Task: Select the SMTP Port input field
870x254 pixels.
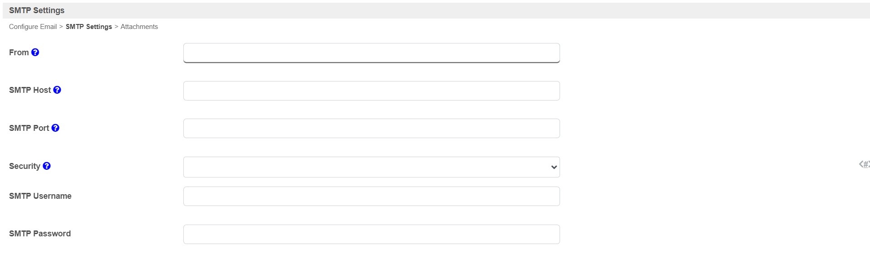Action: point(371,128)
